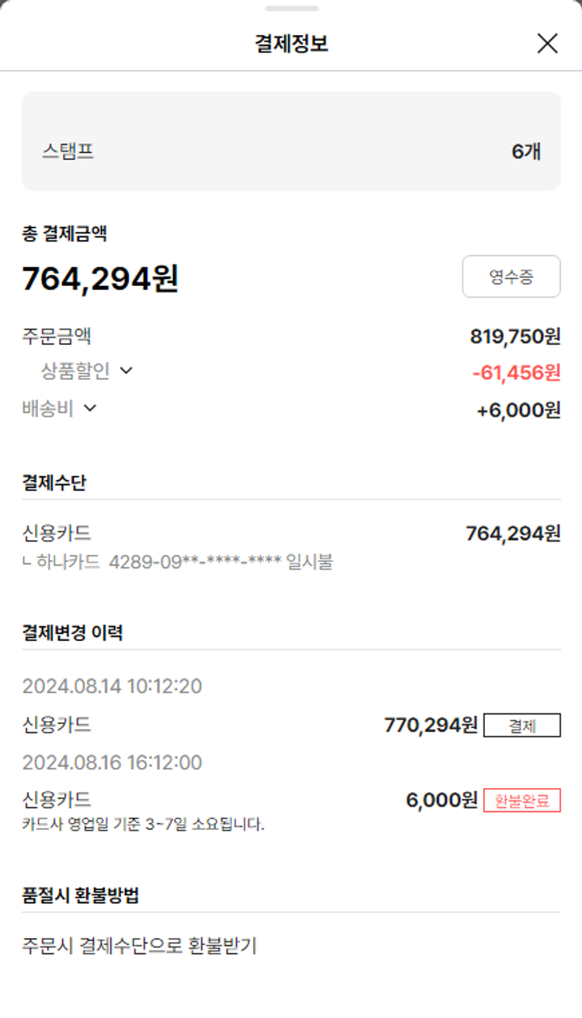
Task: Click the drag handle at top of the sheet
Action: (x=291, y=9)
